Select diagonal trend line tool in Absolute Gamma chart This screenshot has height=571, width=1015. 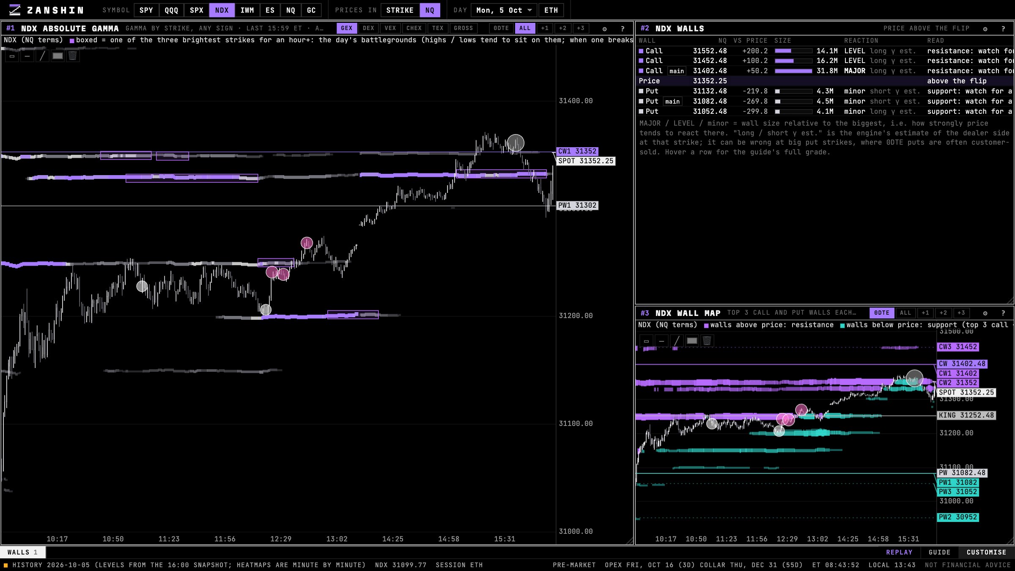pos(42,56)
